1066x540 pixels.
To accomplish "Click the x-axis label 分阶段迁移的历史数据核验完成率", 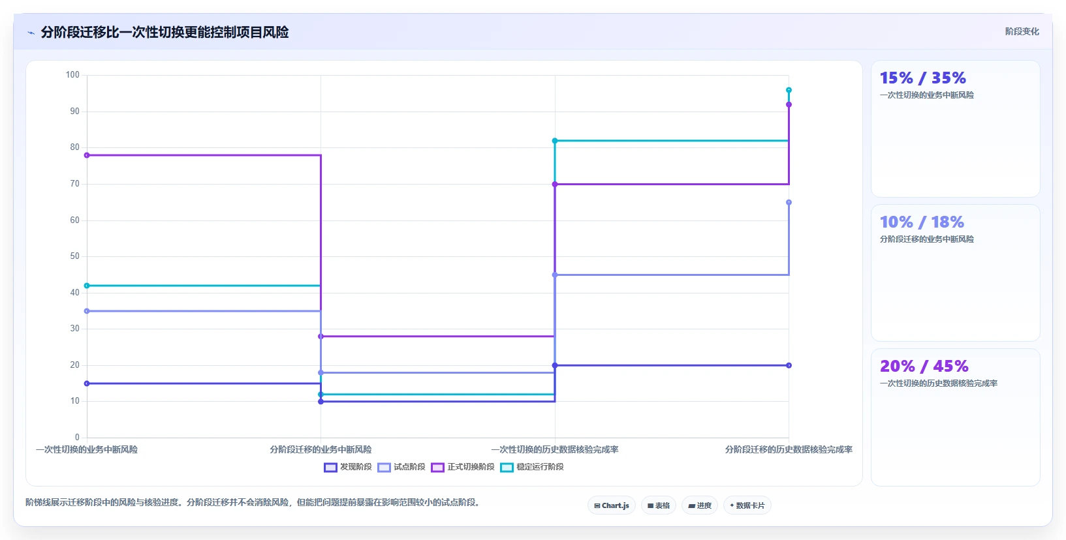I will click(789, 449).
